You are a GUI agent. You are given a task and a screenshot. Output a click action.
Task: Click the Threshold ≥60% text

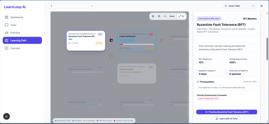250,82
